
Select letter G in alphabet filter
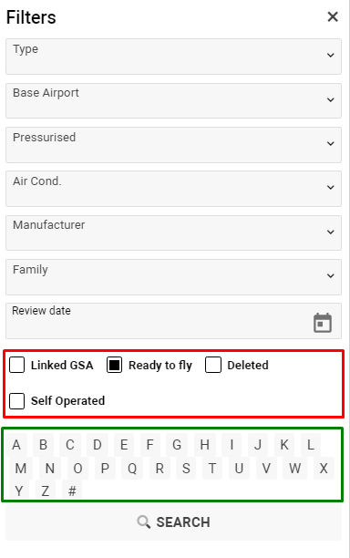(x=177, y=445)
